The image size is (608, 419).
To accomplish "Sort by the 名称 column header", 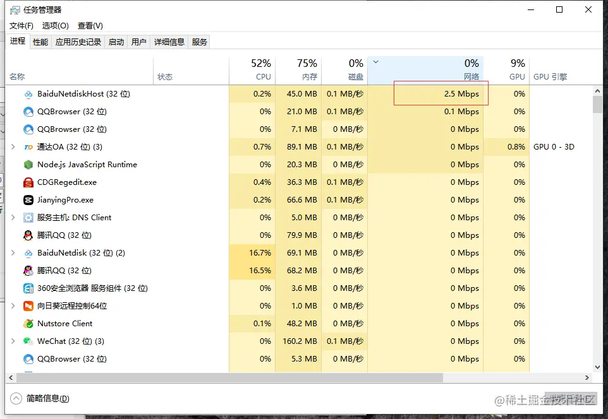I will click(x=80, y=71).
